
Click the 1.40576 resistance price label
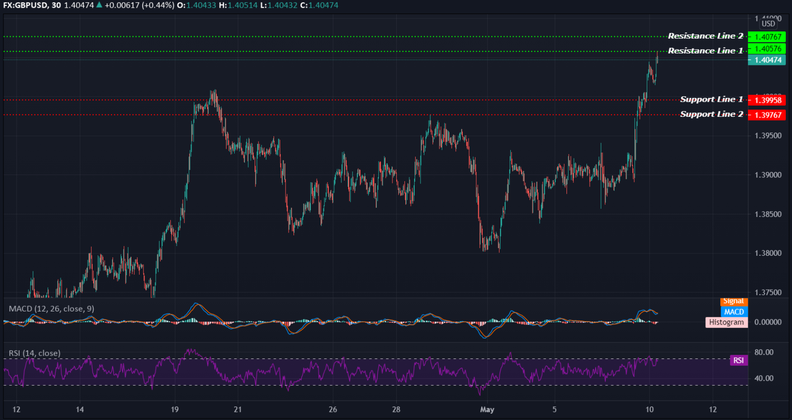pos(767,48)
